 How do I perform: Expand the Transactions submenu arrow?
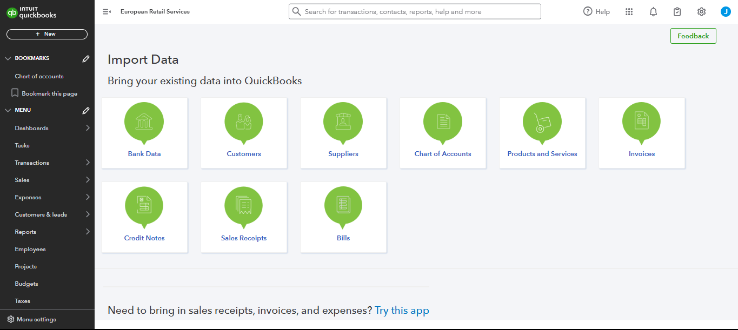[x=88, y=163]
